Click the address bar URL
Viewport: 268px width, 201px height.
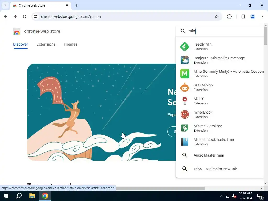[x=71, y=16]
